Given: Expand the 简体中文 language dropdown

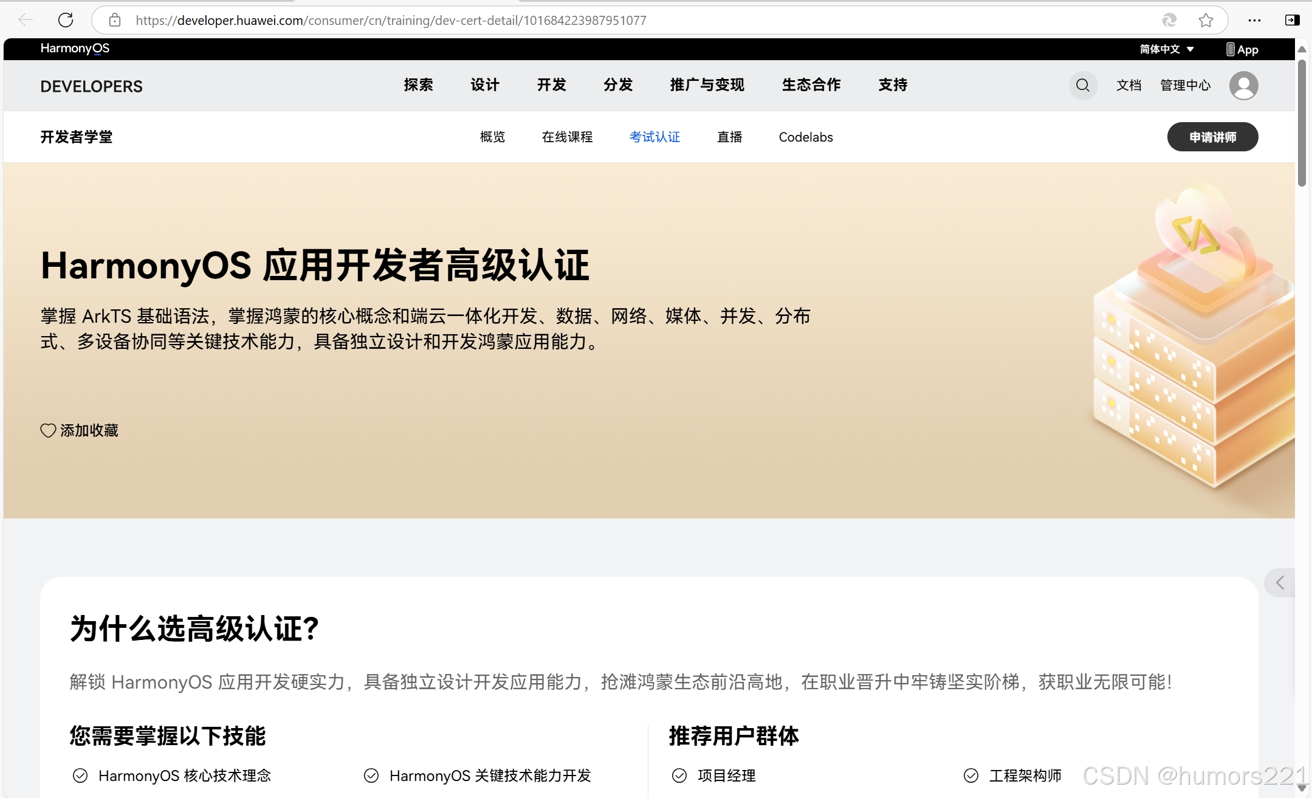Looking at the screenshot, I should pyautogui.click(x=1167, y=49).
